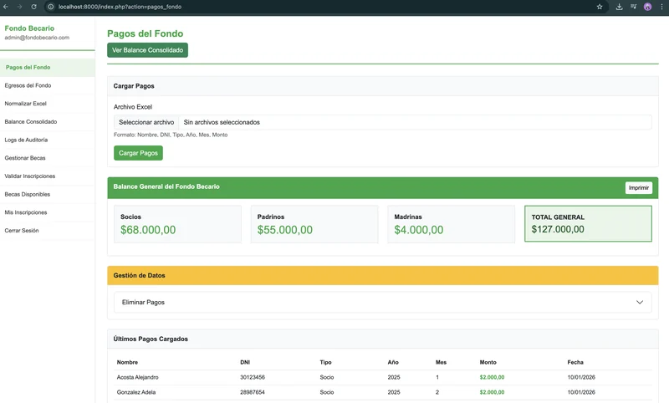
Task: Click the address bar URL
Action: click(120, 7)
